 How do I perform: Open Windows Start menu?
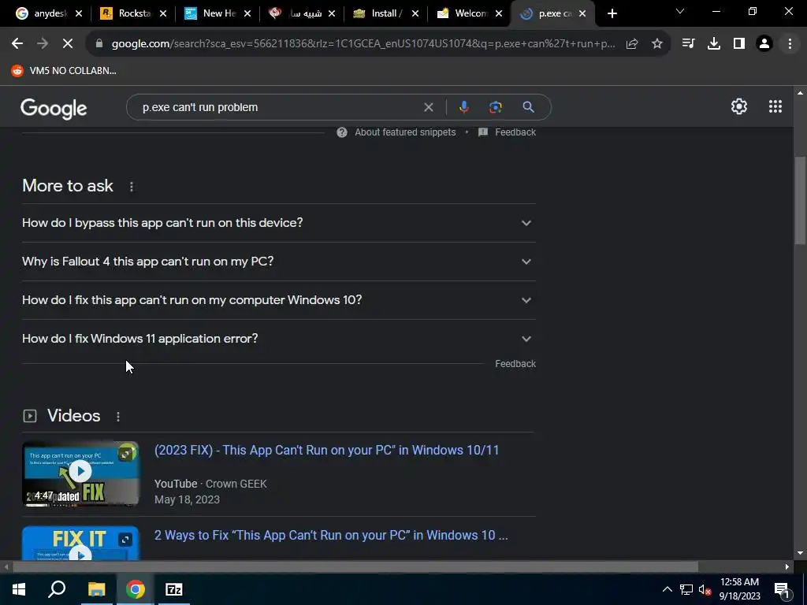(18, 589)
